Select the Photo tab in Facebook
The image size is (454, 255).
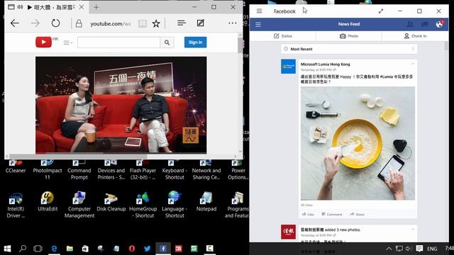pyautogui.click(x=349, y=36)
